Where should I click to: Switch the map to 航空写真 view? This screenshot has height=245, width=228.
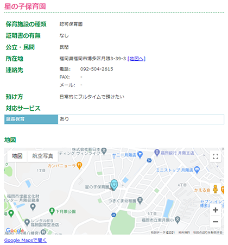click(42, 156)
